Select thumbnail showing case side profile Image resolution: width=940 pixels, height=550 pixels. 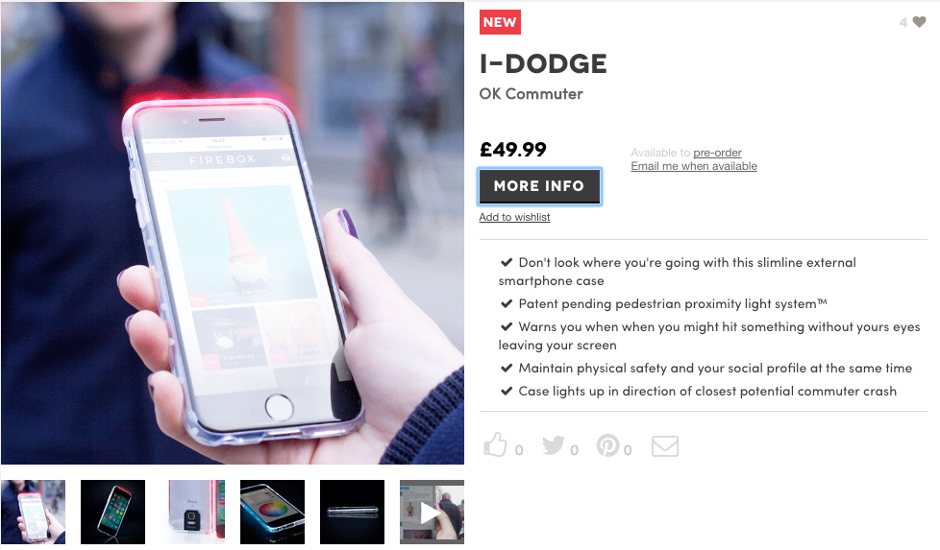[352, 513]
